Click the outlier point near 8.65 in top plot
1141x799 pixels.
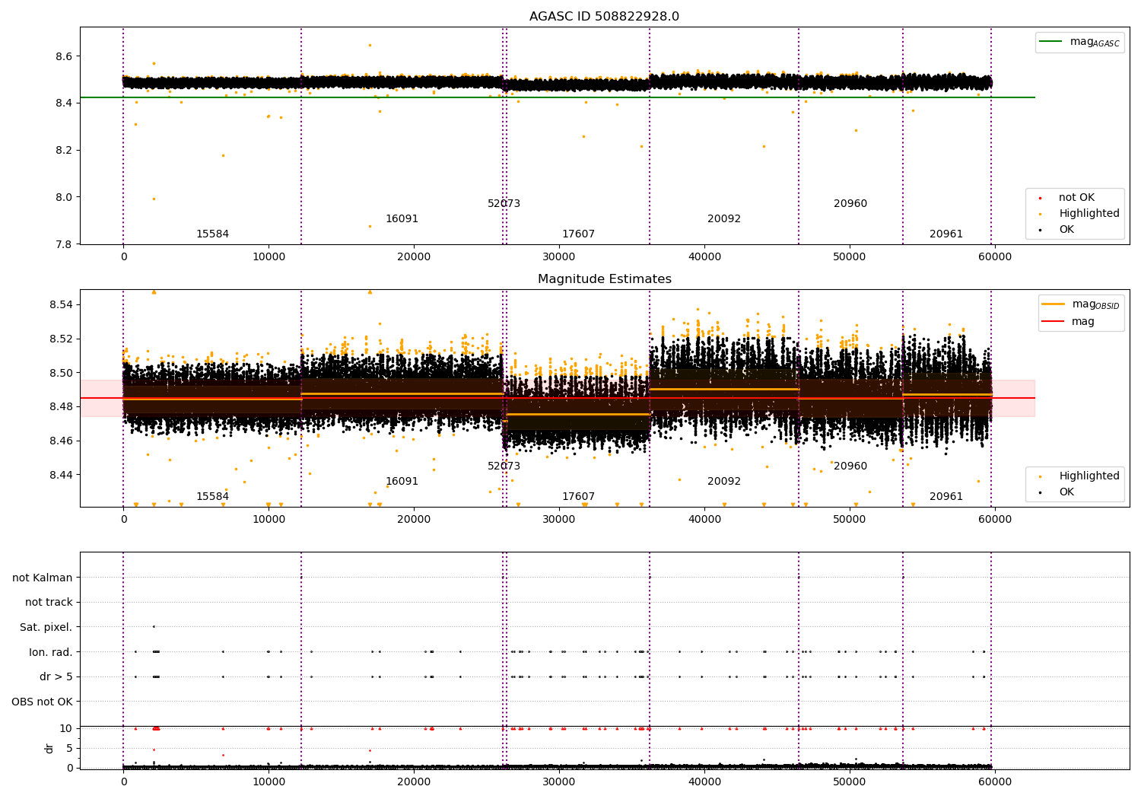[370, 45]
